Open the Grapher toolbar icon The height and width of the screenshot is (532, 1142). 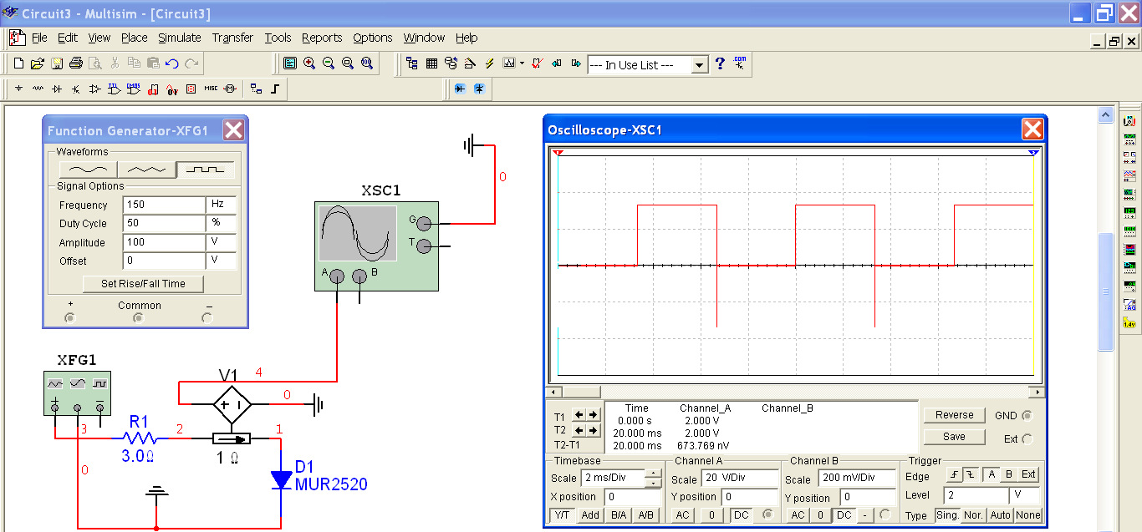[509, 63]
